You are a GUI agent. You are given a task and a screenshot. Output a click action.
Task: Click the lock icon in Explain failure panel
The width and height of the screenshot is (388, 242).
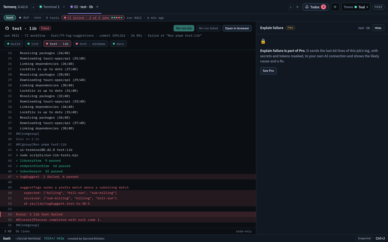263,41
